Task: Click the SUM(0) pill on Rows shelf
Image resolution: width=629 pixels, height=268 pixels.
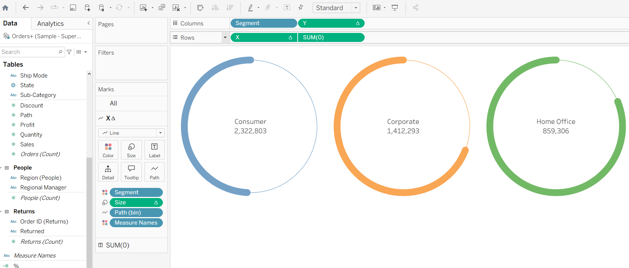Action: [331, 37]
